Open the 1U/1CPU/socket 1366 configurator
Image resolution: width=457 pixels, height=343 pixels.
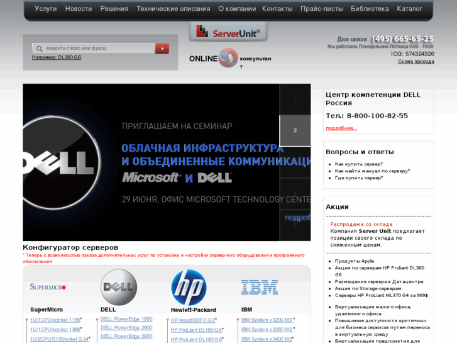pos(55,329)
